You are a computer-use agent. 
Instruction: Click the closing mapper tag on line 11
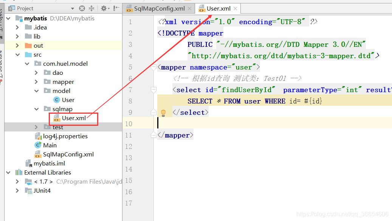[175, 135]
